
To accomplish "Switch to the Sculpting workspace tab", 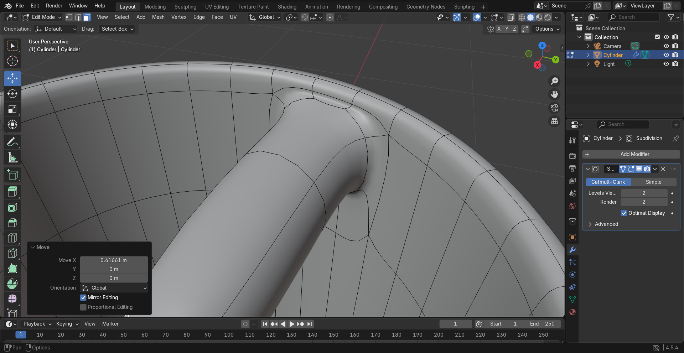I will [x=185, y=7].
